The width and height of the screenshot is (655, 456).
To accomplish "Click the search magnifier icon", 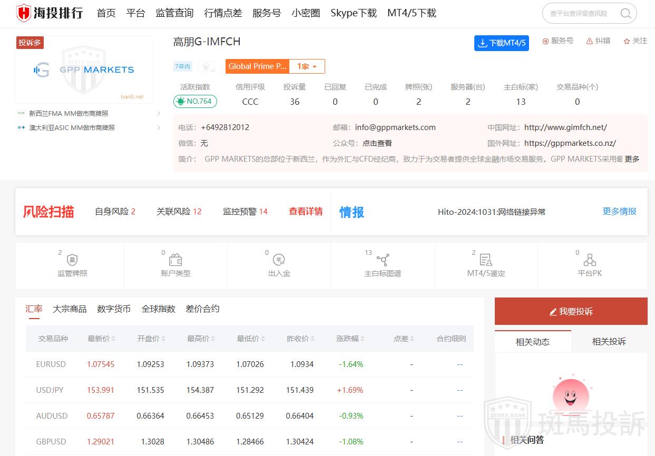I will [x=625, y=14].
